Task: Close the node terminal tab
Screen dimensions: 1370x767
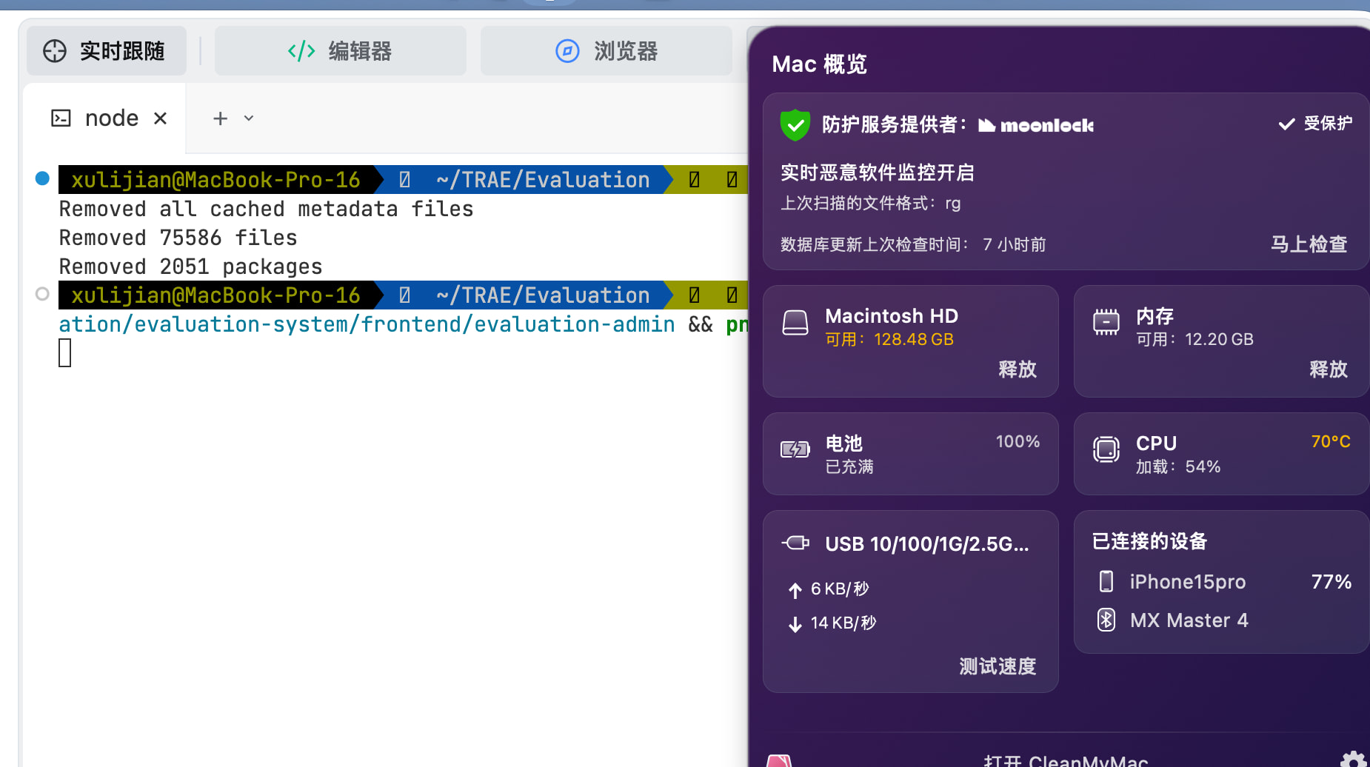Action: click(160, 118)
